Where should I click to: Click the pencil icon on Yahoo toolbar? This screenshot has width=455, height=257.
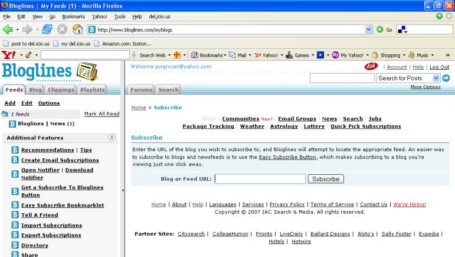[x=28, y=55]
